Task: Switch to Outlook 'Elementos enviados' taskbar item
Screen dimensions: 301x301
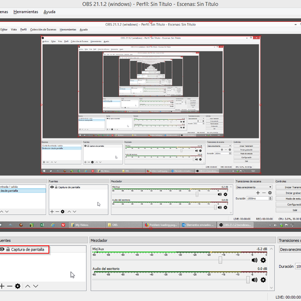Action: tap(198, 225)
